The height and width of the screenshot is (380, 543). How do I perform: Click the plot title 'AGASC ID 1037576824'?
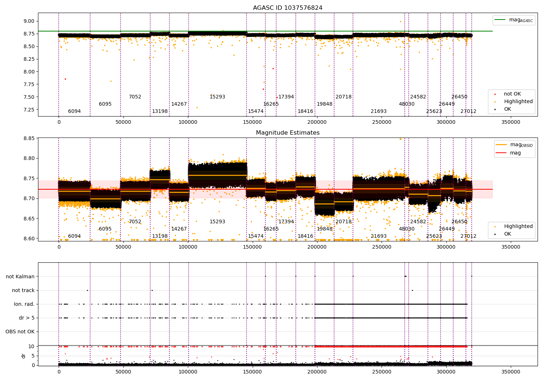coord(288,8)
